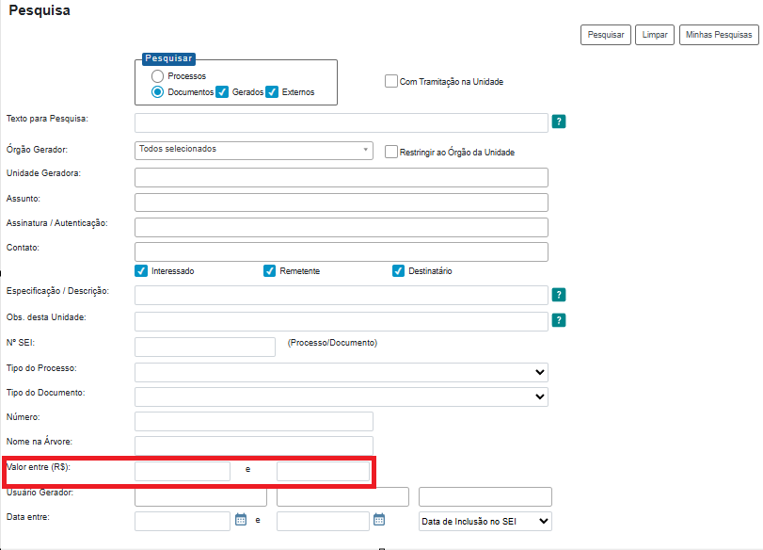Viewport: 763px width, 550px height.
Task: Open calendar picker for the start date
Action: pos(241,519)
